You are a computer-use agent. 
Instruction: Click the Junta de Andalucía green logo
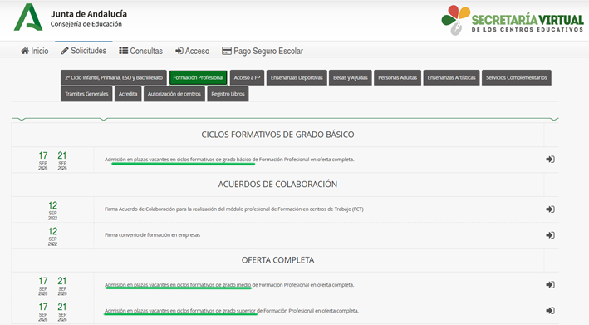(28, 17)
